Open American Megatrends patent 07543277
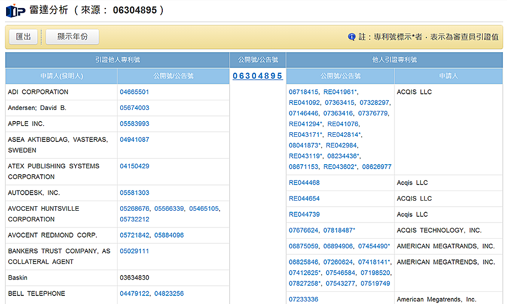This screenshot has height=304, width=507. [341, 283]
